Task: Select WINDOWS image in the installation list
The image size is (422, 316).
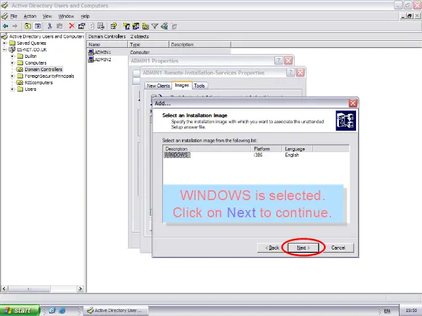Action: coord(176,155)
